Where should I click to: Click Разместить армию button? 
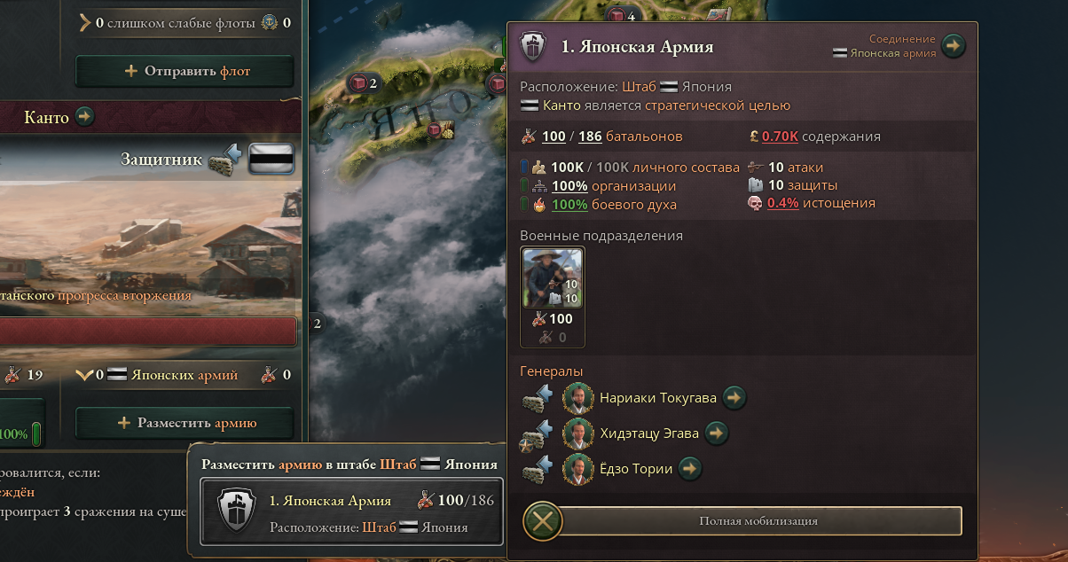(x=185, y=423)
